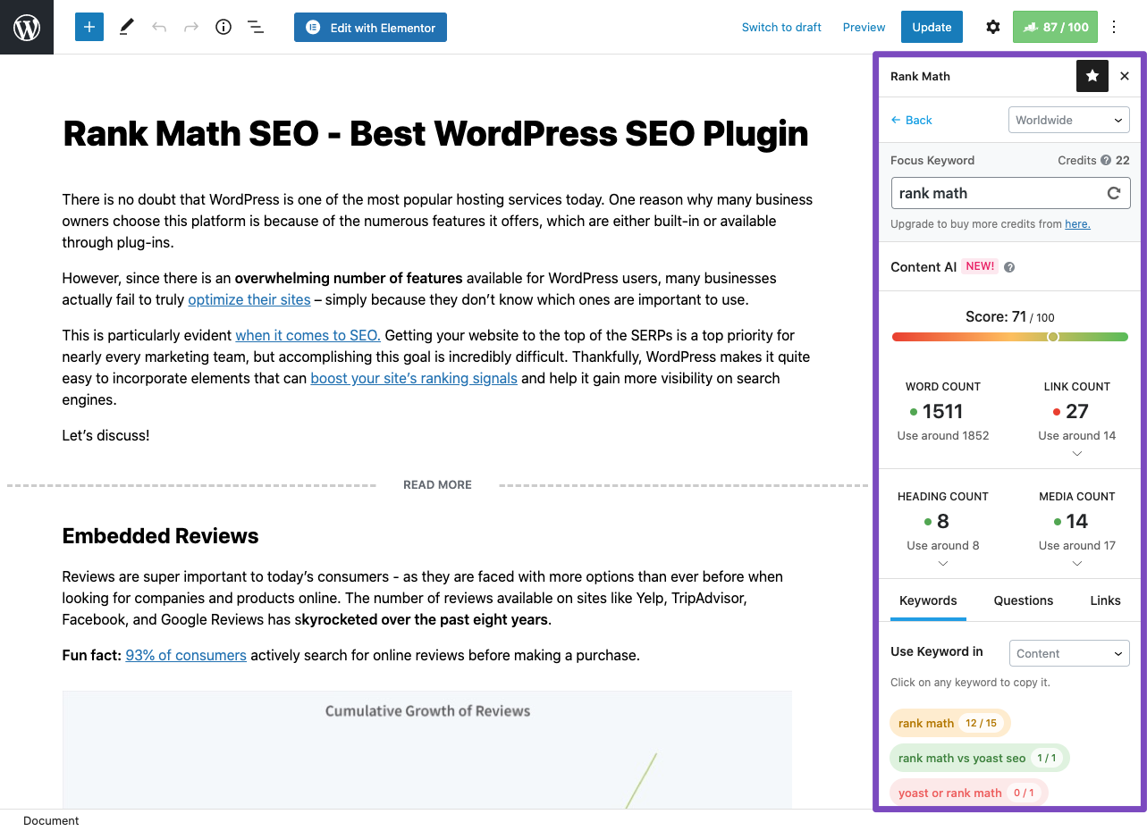This screenshot has width=1147, height=831.
Task: Open the 'when it comes to SEO.' link
Action: pyautogui.click(x=308, y=335)
